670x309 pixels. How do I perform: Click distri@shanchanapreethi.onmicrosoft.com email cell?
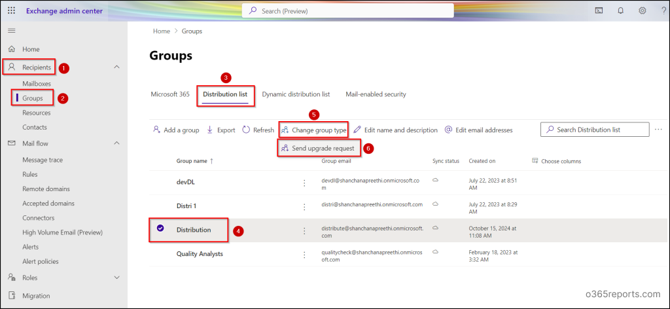(372, 204)
